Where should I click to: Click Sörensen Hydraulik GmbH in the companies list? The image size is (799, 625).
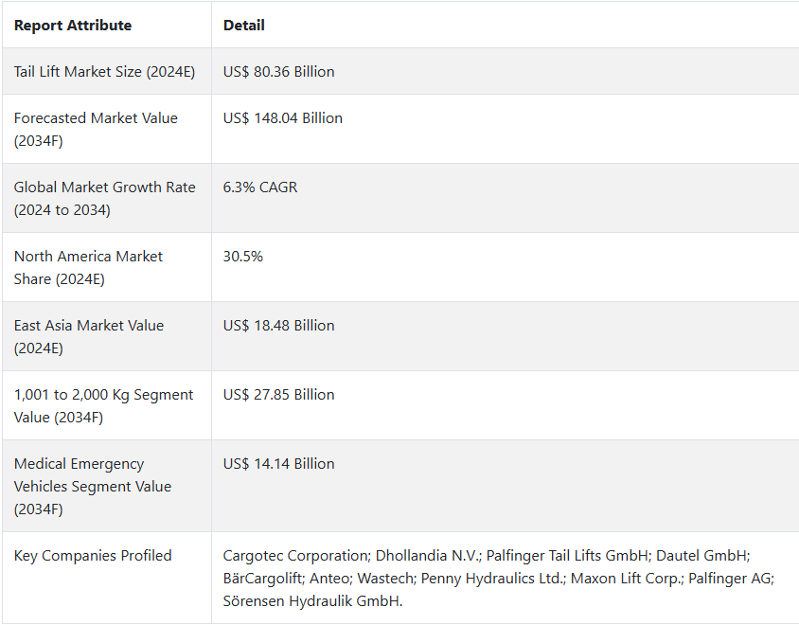tap(311, 601)
